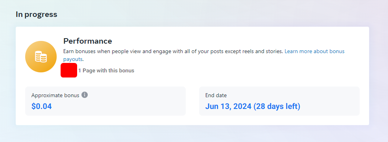388x142 pixels.
Task: Click the 28 days left text
Action: click(x=277, y=106)
